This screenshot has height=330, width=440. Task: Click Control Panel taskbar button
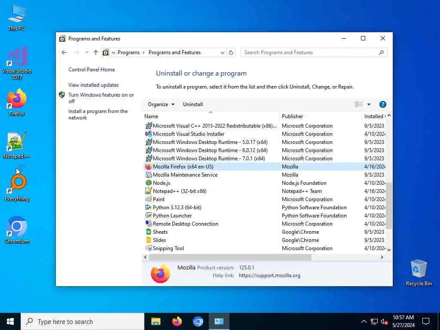point(219,321)
